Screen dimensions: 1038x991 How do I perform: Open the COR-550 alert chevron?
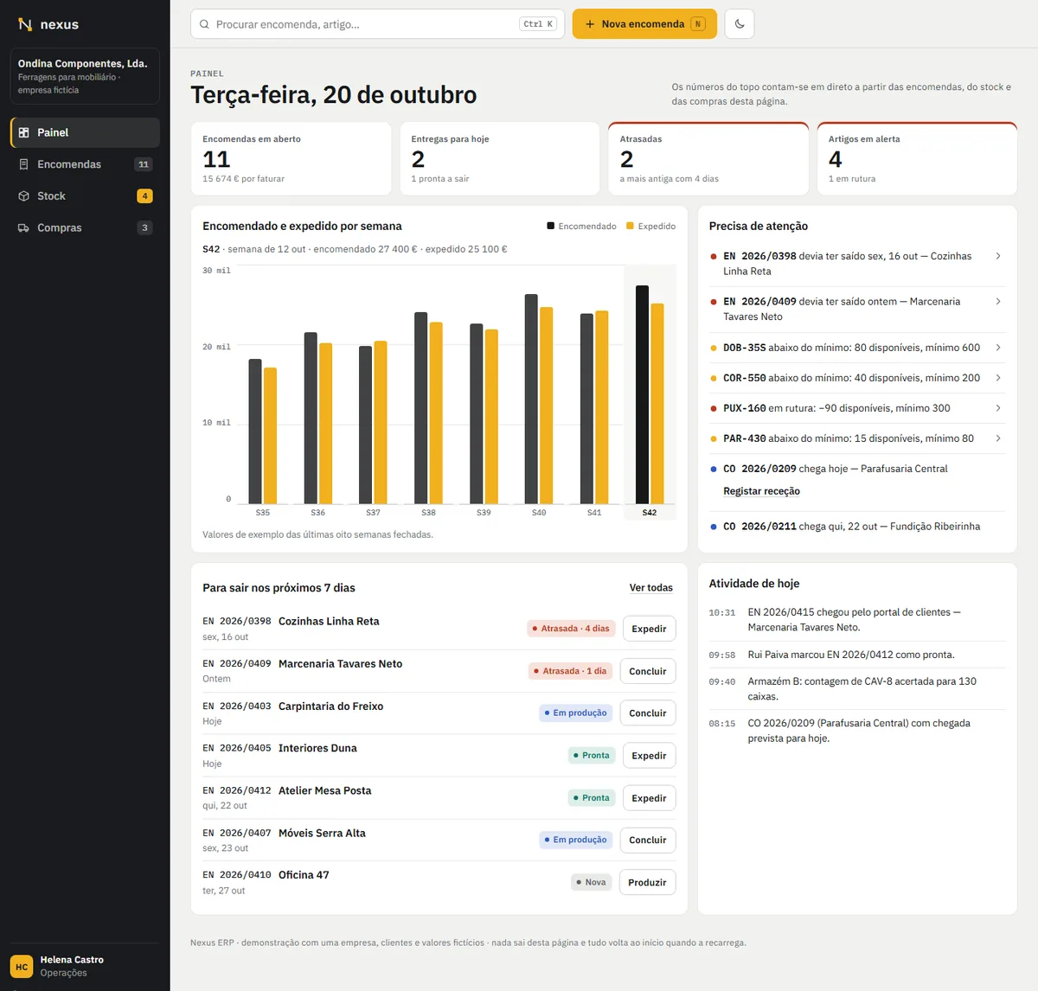(x=998, y=378)
